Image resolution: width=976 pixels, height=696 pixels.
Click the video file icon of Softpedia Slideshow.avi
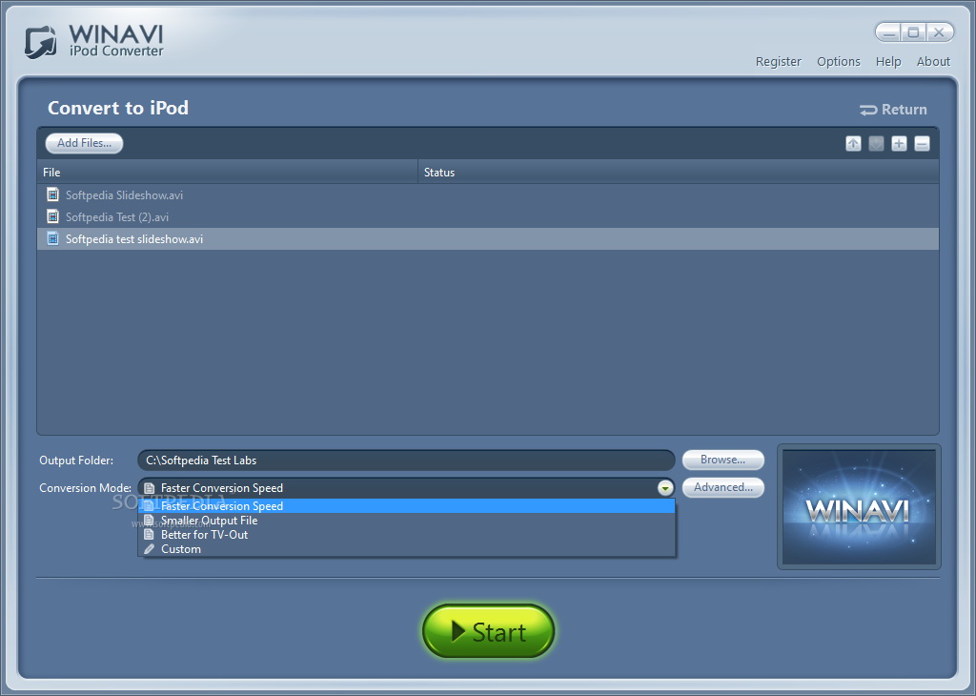click(x=53, y=194)
